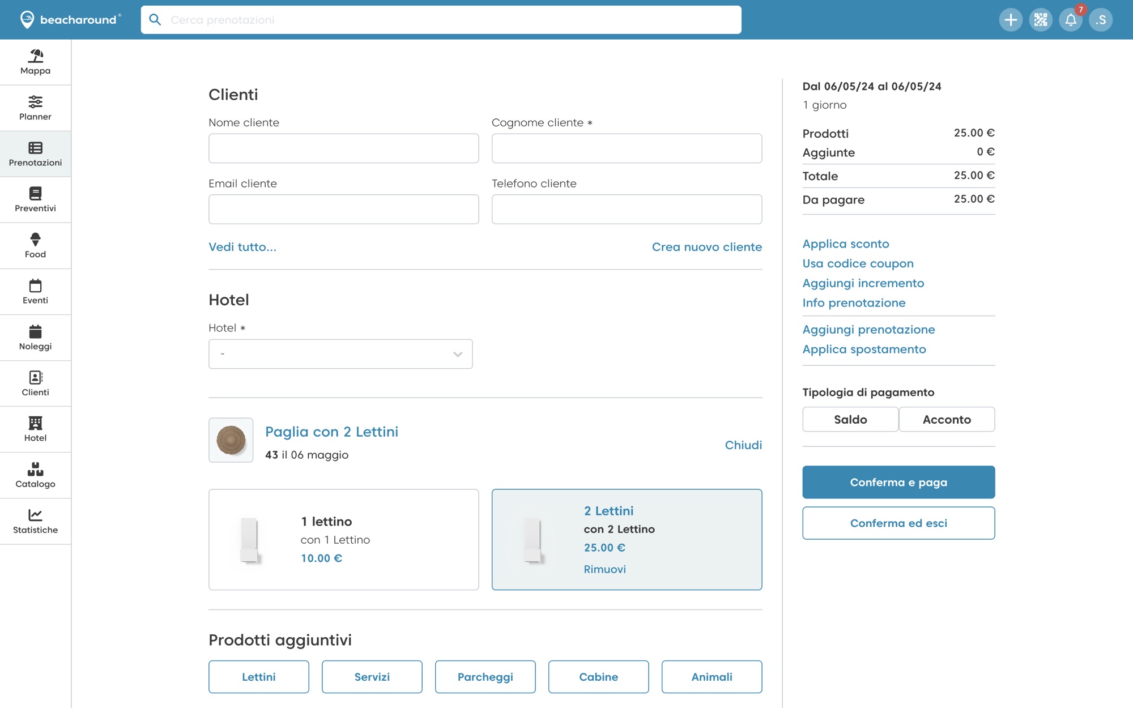Click the Paglia umbrella thumbnail
The image size is (1133, 708).
point(231,440)
